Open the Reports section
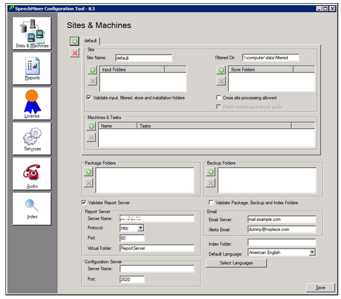Viewport: 341px width, 299px height. pos(32,68)
